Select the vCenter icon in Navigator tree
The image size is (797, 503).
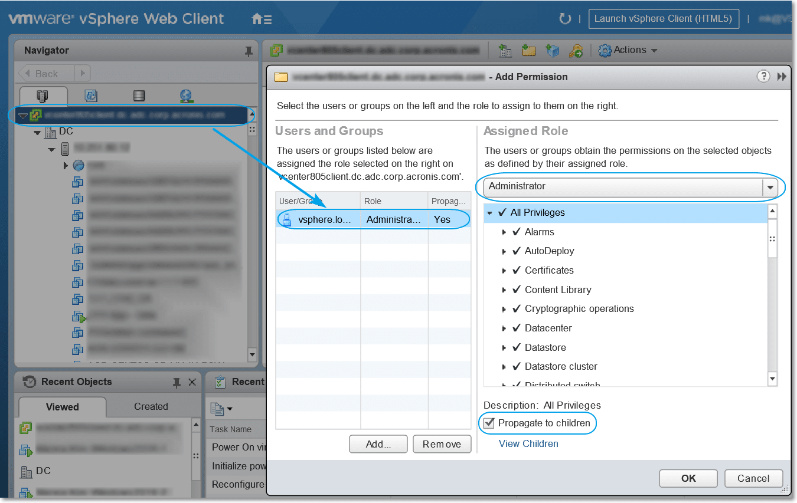pyautogui.click(x=35, y=116)
